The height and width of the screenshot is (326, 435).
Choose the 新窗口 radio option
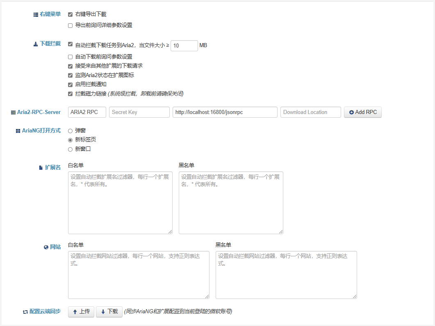tap(70, 149)
